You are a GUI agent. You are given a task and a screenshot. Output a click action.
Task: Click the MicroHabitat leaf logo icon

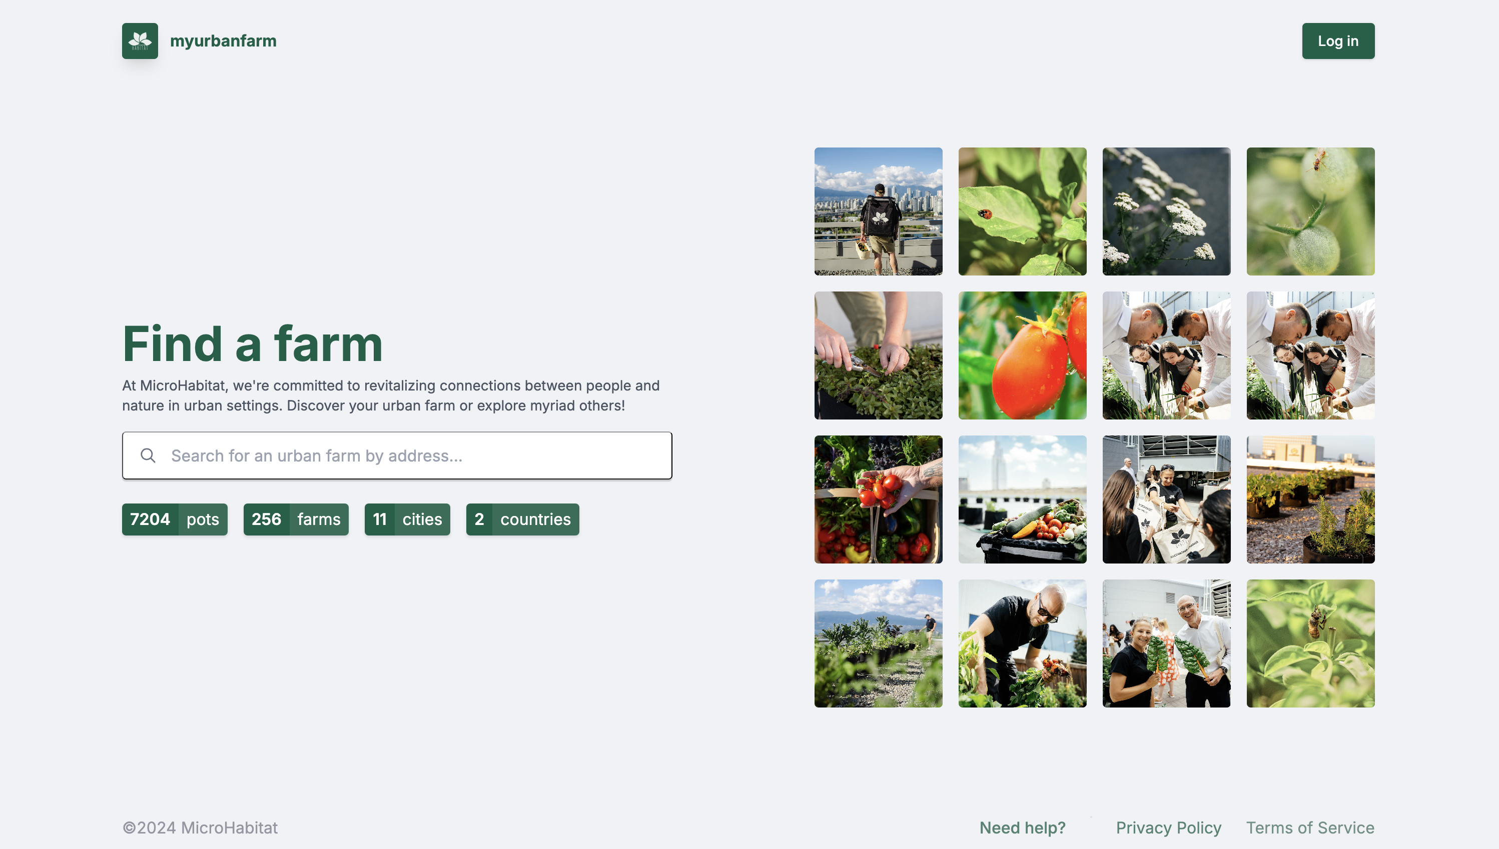click(140, 40)
